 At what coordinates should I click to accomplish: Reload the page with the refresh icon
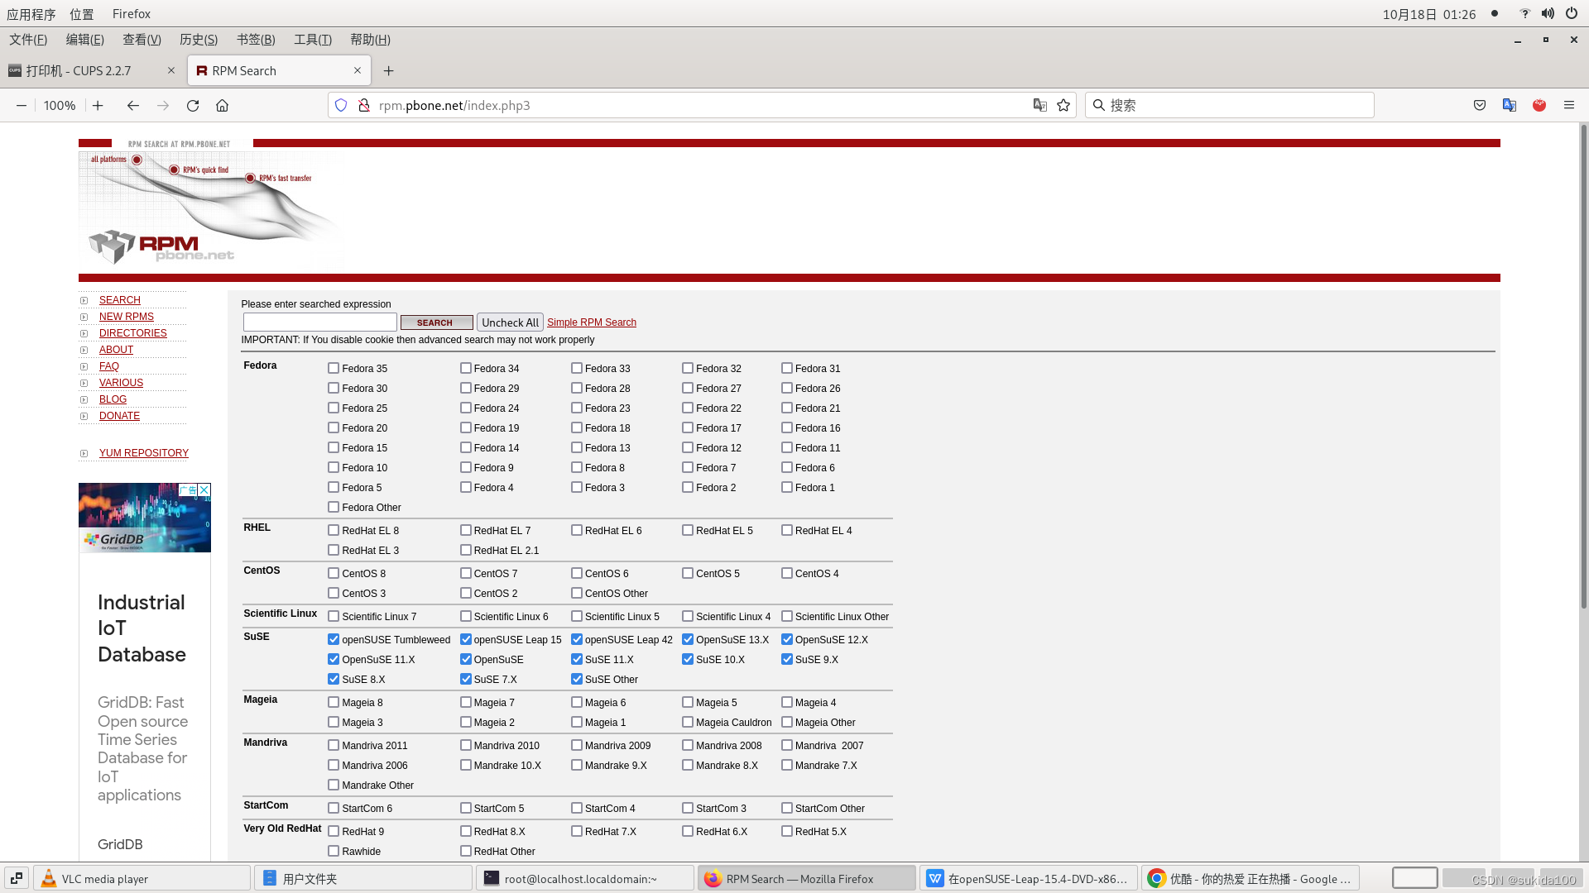coord(192,105)
